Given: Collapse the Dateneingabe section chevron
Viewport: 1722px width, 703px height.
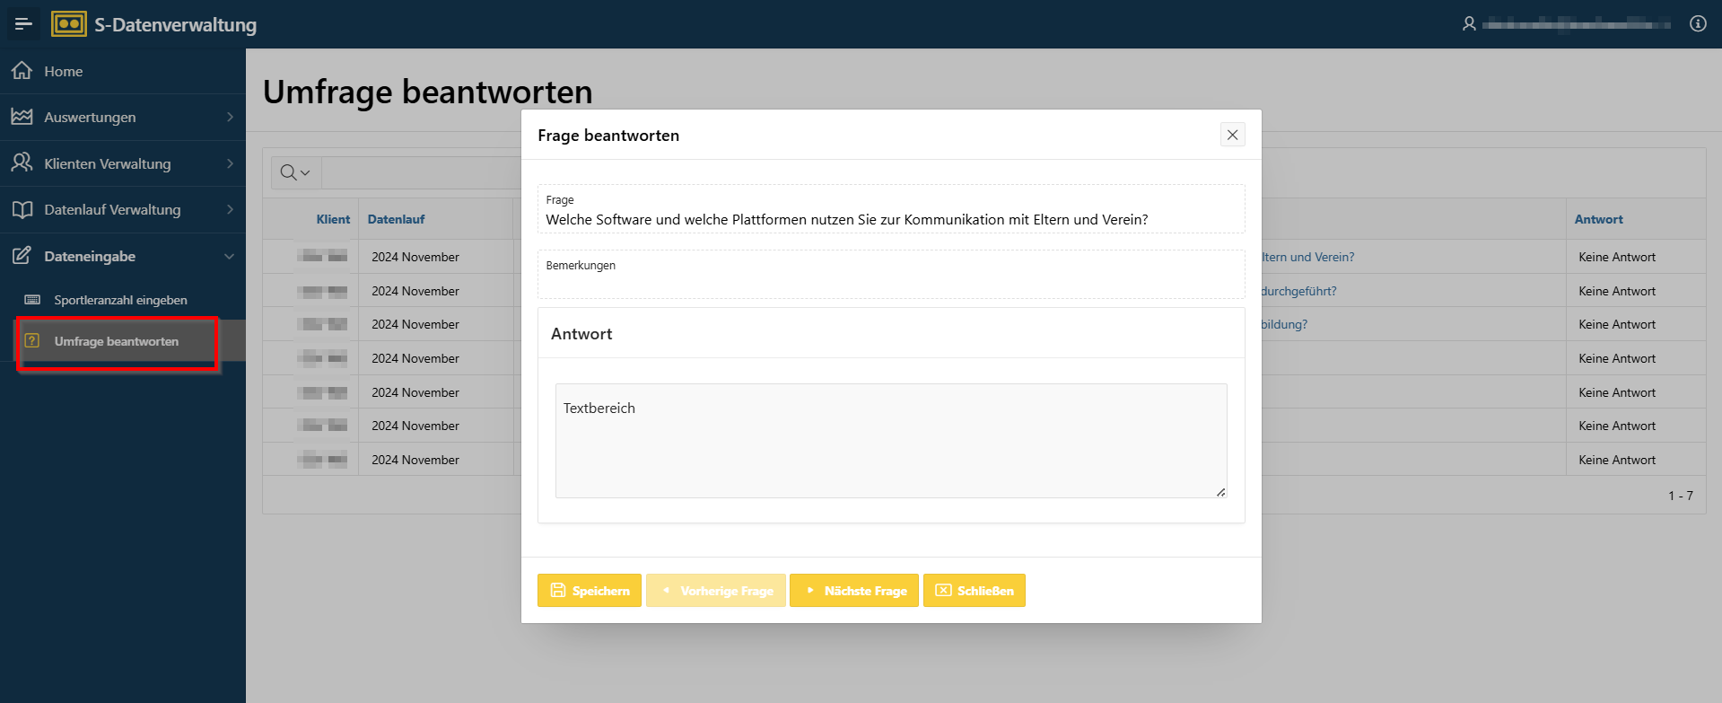Looking at the screenshot, I should coord(230,256).
